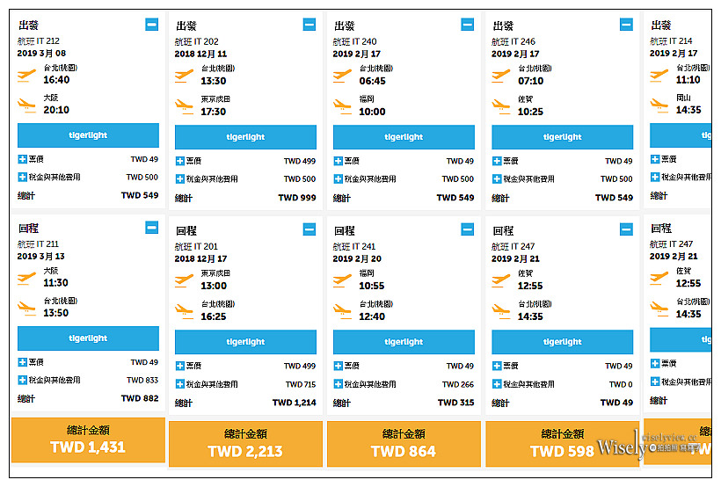The height and width of the screenshot is (487, 721).
Task: Expand fare plus icon for IT 240
Action: coord(338,161)
